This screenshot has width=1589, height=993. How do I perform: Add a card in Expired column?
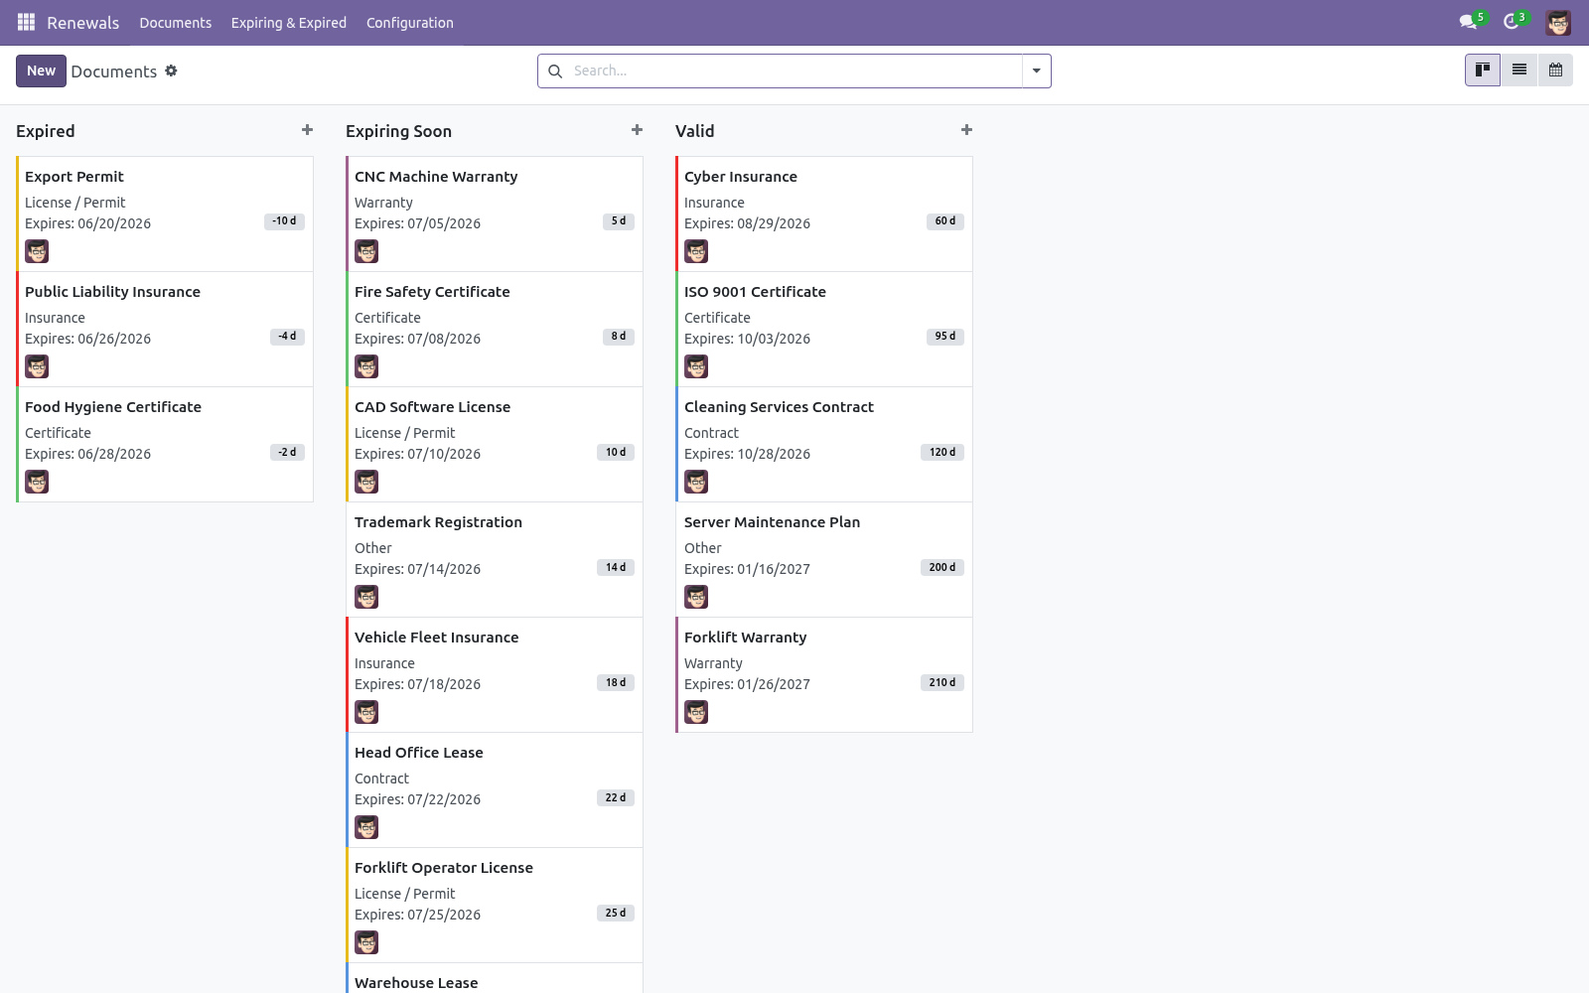307,130
